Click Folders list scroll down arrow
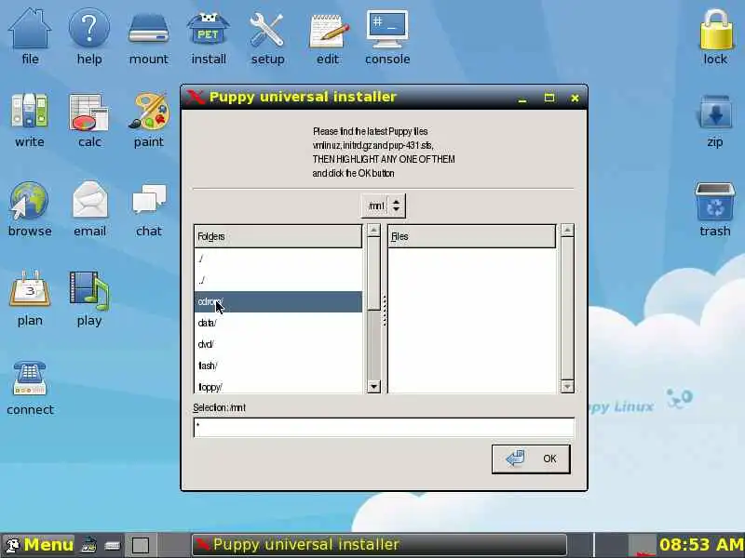The width and height of the screenshot is (745, 558). [374, 387]
